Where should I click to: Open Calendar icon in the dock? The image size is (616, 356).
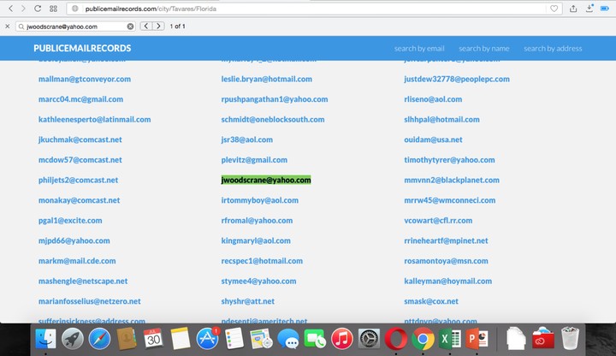153,338
